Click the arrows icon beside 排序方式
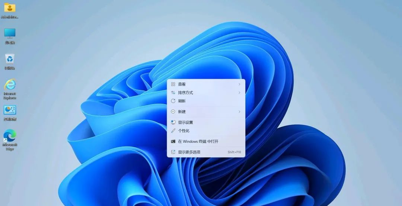Image resolution: width=402 pixels, height=206 pixels. pos(173,93)
